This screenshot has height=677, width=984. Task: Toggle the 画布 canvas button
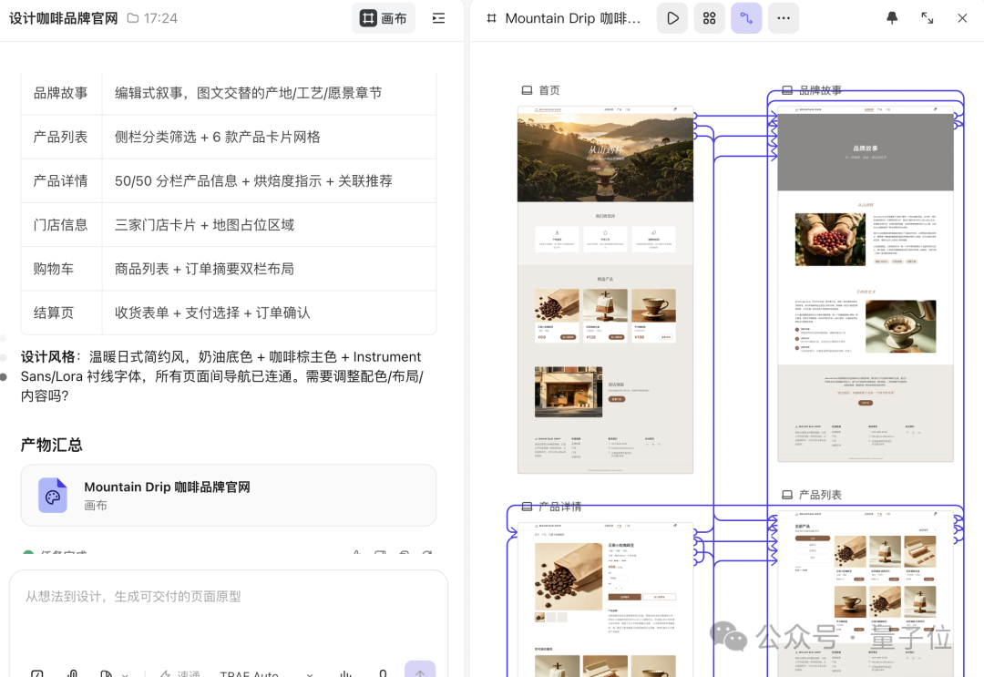tap(384, 18)
